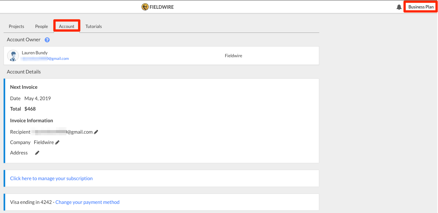Open the Tutorials tab
Viewport: 438px width, 213px height.
click(94, 26)
